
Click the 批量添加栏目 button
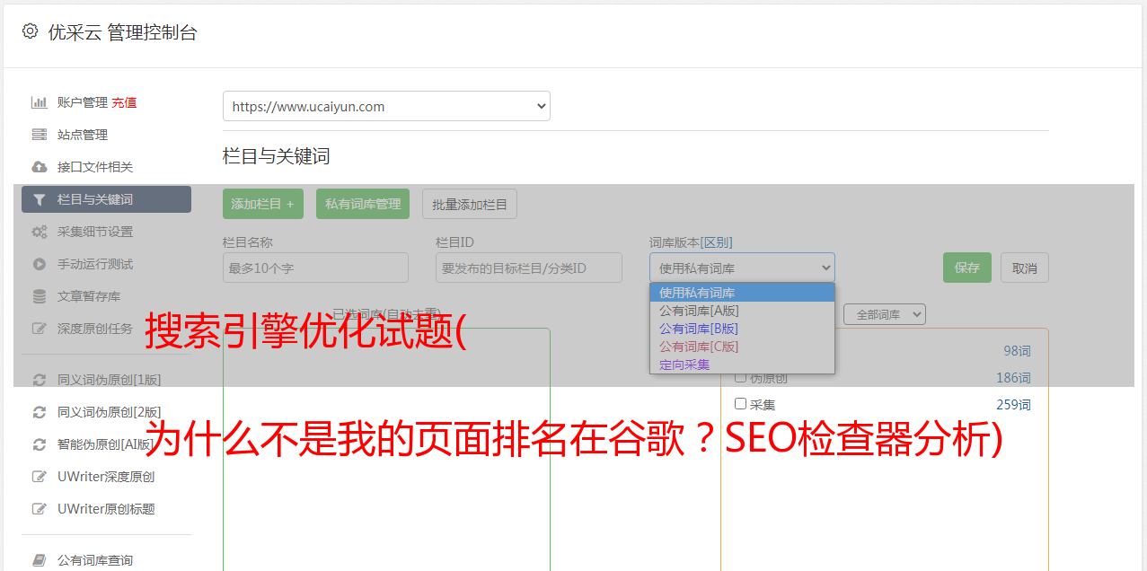click(x=470, y=204)
